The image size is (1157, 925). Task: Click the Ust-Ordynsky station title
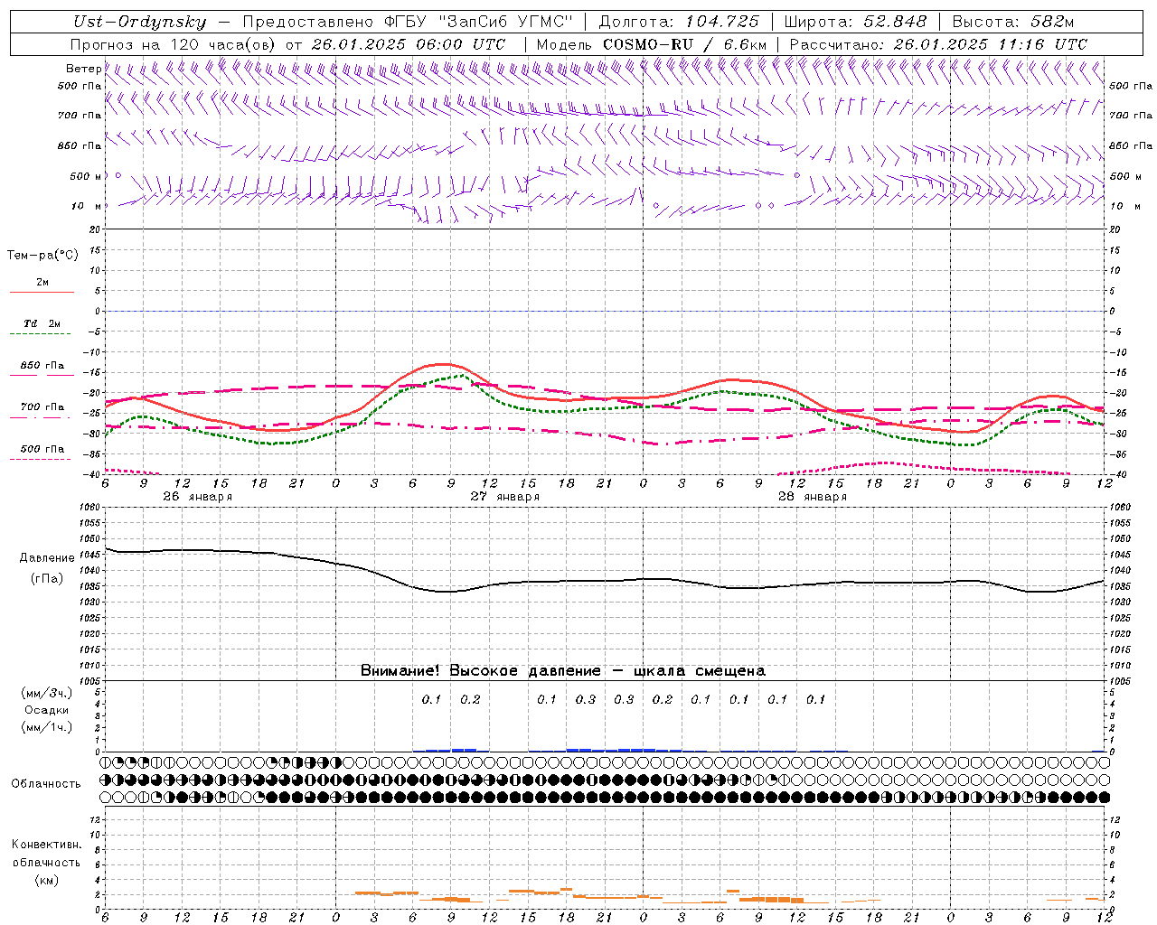[x=140, y=23]
